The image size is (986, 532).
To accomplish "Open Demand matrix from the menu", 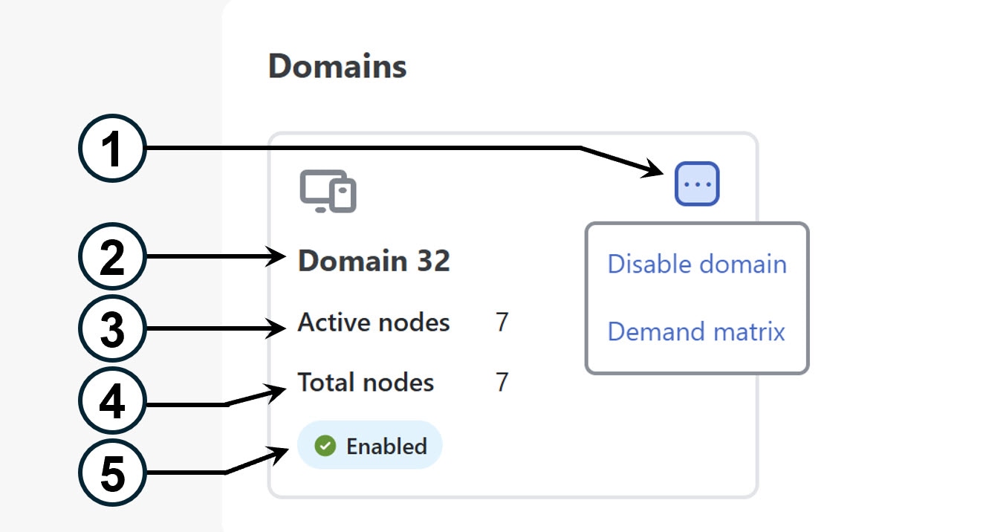I will pos(696,331).
